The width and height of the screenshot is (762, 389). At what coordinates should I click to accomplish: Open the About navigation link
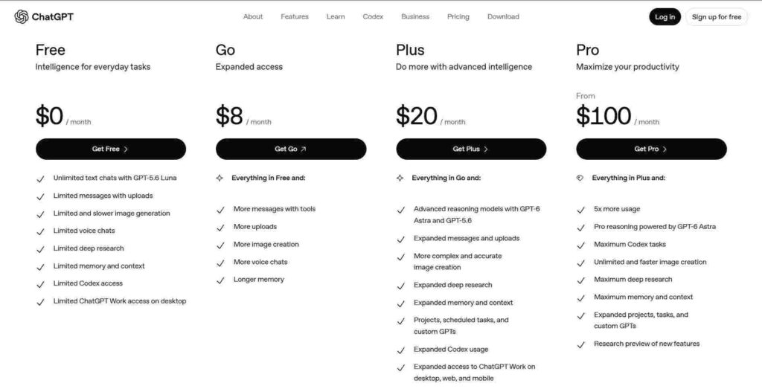click(x=253, y=16)
